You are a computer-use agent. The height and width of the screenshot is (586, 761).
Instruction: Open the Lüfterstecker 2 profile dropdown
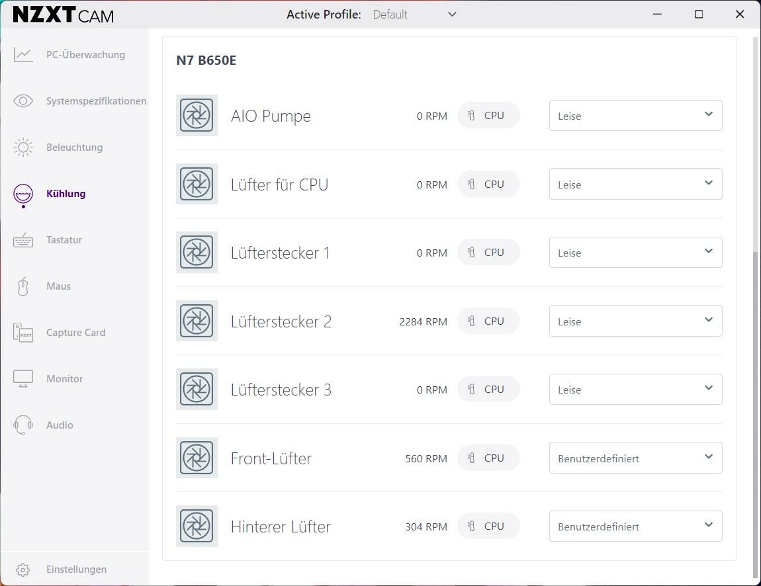[x=635, y=321]
